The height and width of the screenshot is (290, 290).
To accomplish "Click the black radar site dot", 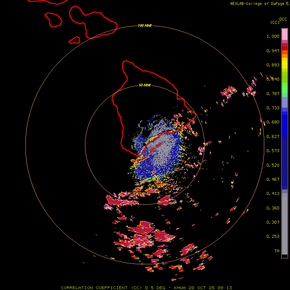I will coord(145,145).
